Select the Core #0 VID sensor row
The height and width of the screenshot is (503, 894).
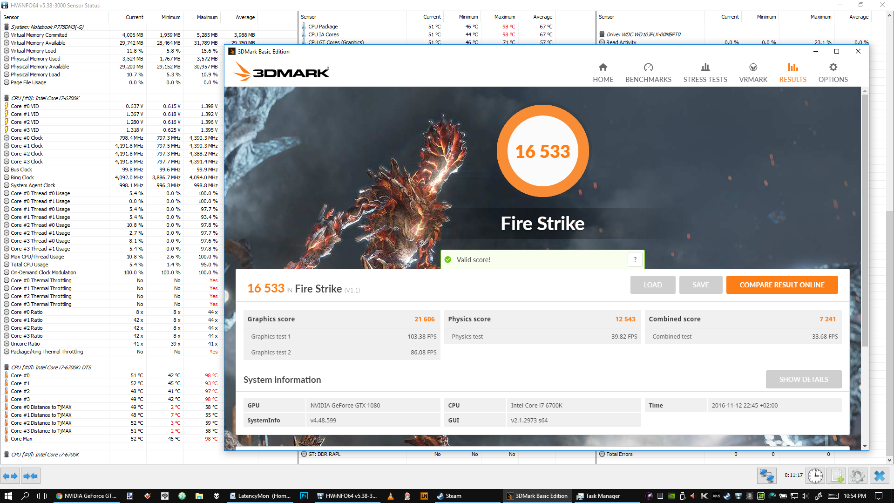tap(111, 106)
